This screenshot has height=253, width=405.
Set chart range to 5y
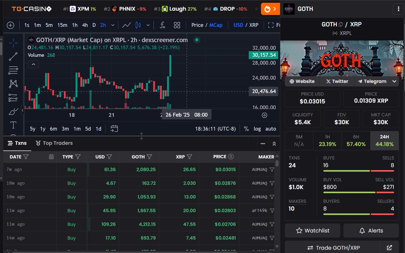point(33,129)
